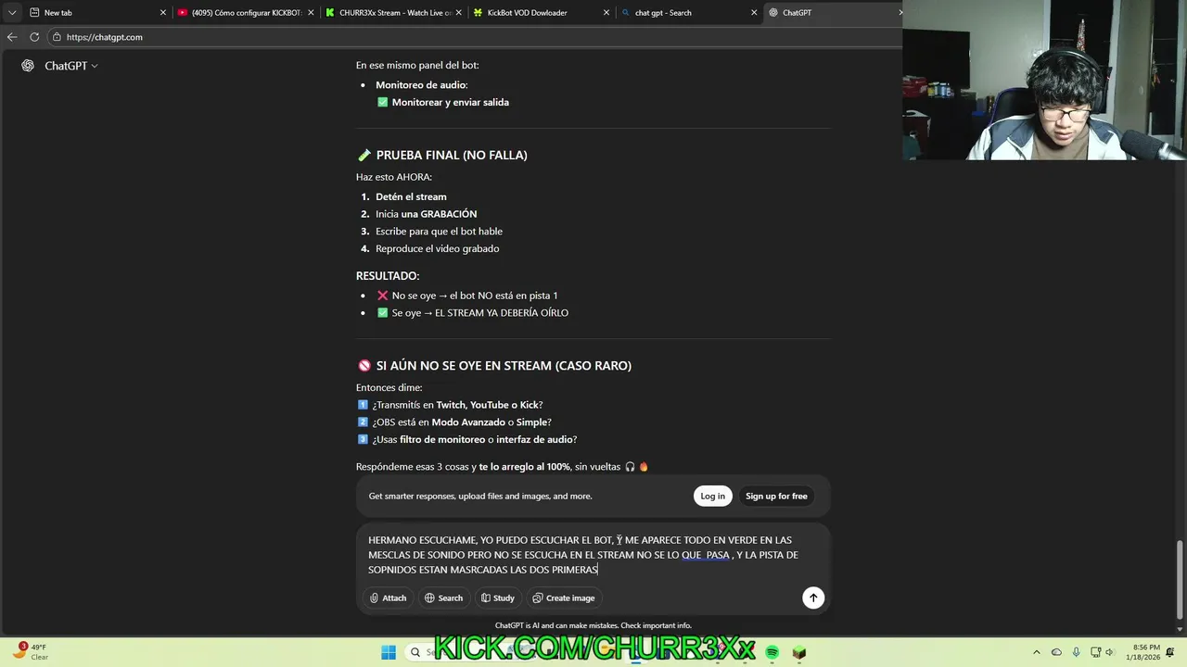Click the volume speaker tray icon
Viewport: 1187px width, 667px height.
click(1110, 652)
